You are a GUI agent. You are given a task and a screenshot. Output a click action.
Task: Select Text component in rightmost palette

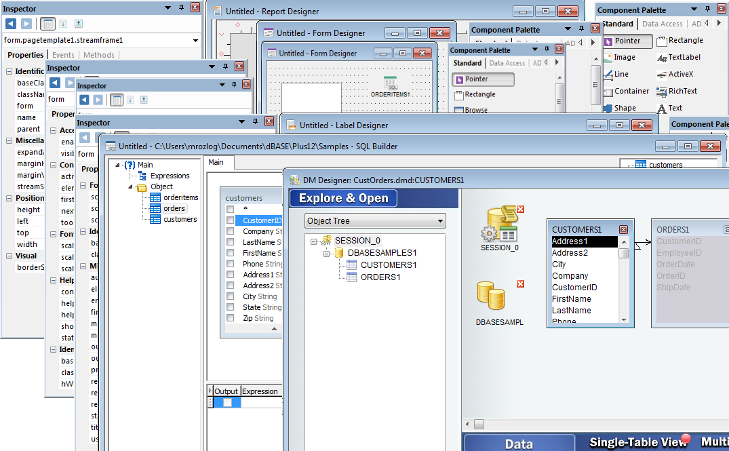pos(669,108)
